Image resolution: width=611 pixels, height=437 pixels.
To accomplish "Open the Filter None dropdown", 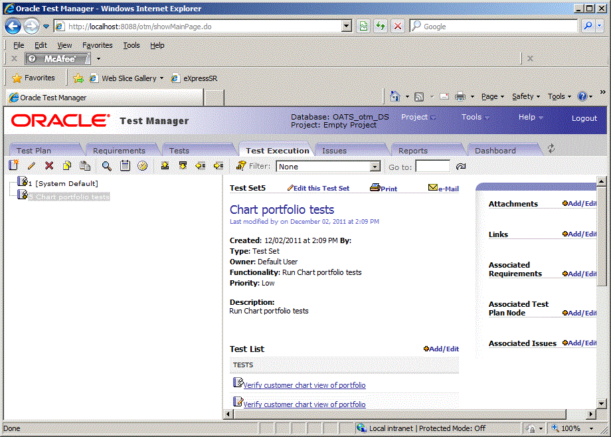I will click(x=375, y=167).
